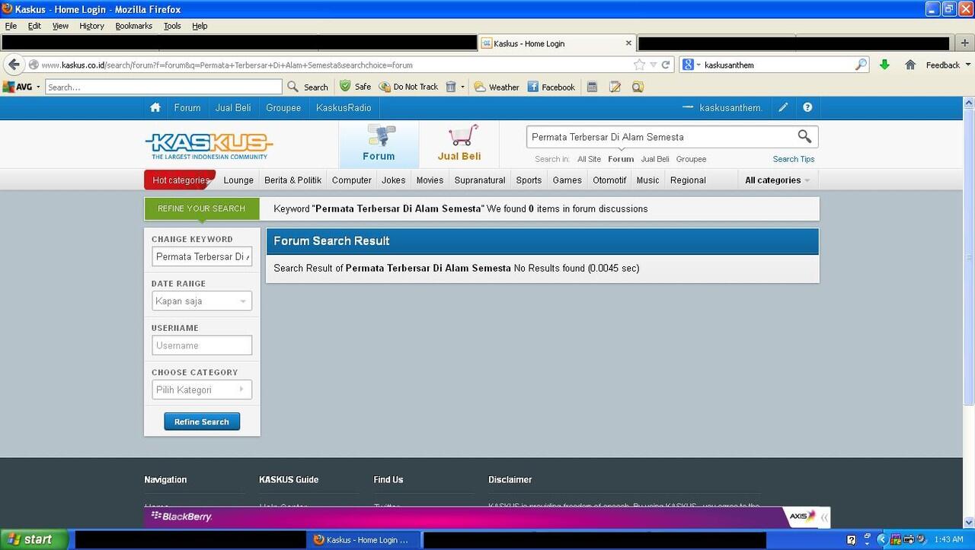Open the Lounge category
The image size is (975, 550).
click(x=238, y=180)
